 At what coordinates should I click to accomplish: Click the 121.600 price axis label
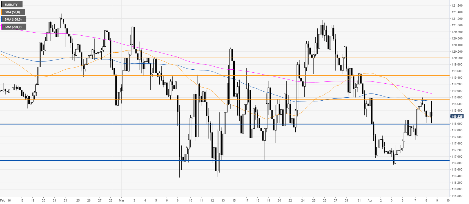tap(457, 5)
